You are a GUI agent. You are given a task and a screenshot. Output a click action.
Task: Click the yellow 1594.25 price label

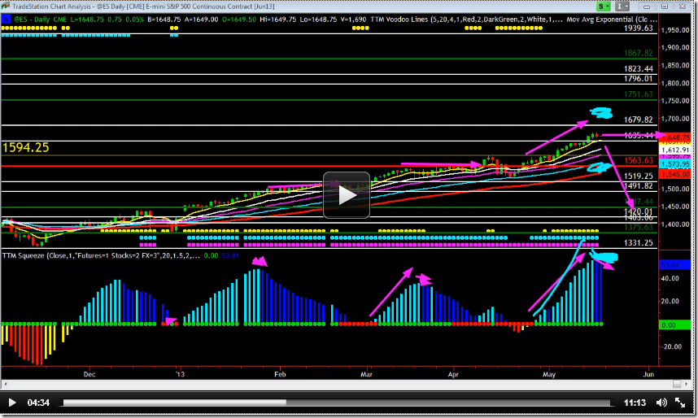point(25,147)
